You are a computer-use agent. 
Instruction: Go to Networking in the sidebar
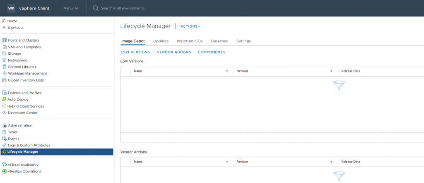click(17, 60)
